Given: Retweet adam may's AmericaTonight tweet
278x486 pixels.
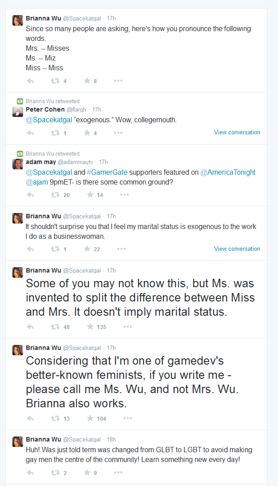Looking at the screenshot, I should tap(55, 195).
